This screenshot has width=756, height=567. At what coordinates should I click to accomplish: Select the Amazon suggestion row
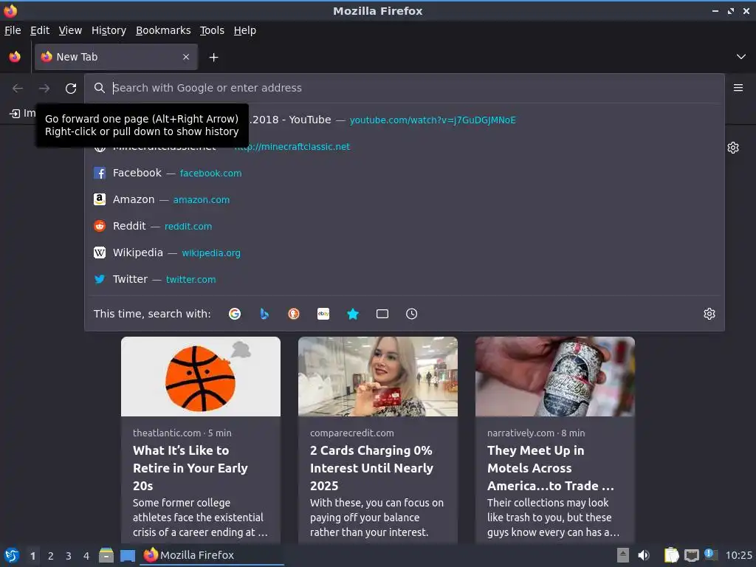(x=404, y=199)
